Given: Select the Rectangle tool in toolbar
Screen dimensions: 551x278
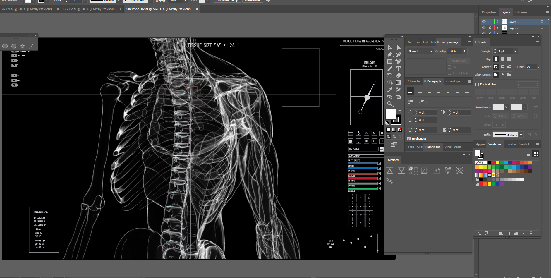Looking at the screenshot, I should tap(390, 61).
